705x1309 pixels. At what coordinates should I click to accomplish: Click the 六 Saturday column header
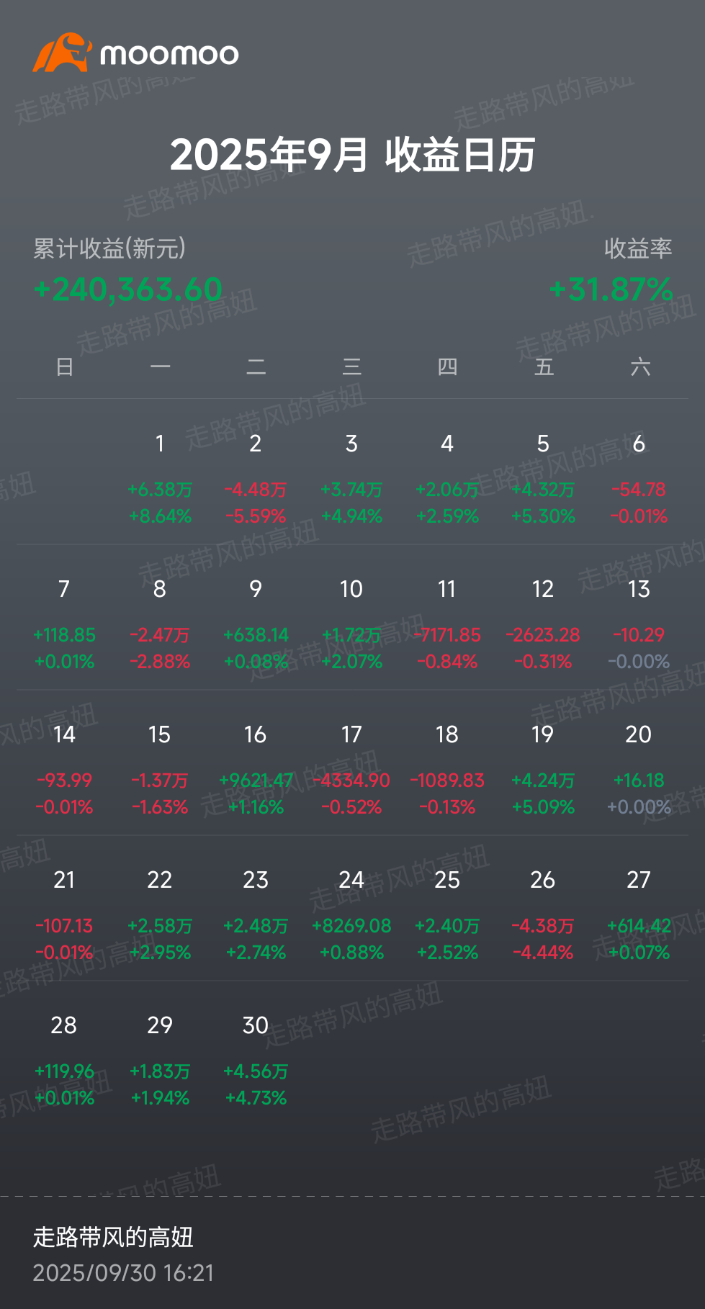tap(639, 367)
